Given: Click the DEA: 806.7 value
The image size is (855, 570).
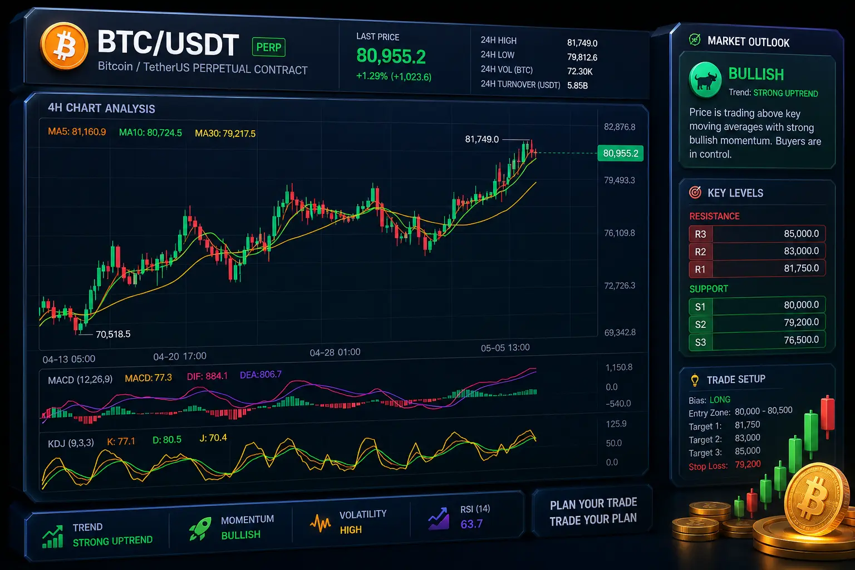Looking at the screenshot, I should tap(261, 375).
